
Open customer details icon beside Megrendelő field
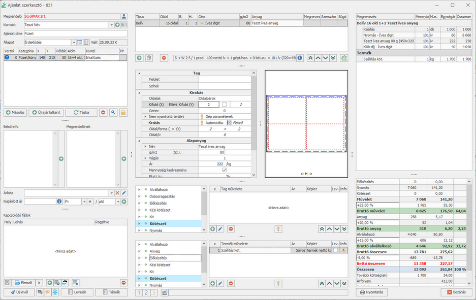(123, 16)
